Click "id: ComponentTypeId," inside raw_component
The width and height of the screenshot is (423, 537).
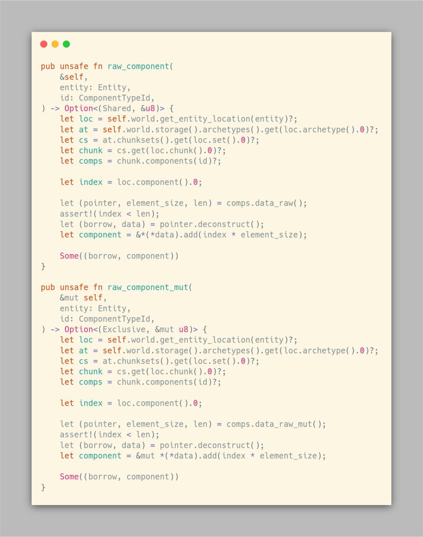coord(107,98)
